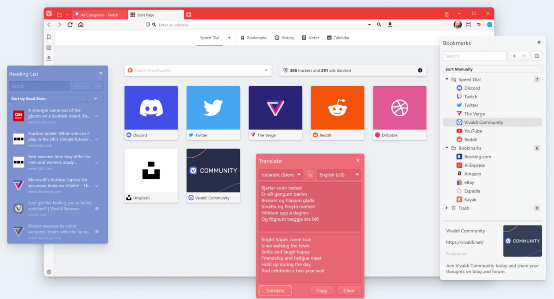Image resolution: width=554 pixels, height=299 pixels.
Task: Open the Bookmarks panel from the side bar
Action: 49,37
